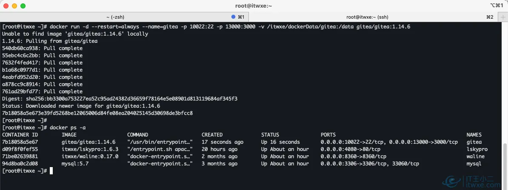Click container ID 7b18058a5e67 in table
Viewport: 508px width, 190px height.
20,142
